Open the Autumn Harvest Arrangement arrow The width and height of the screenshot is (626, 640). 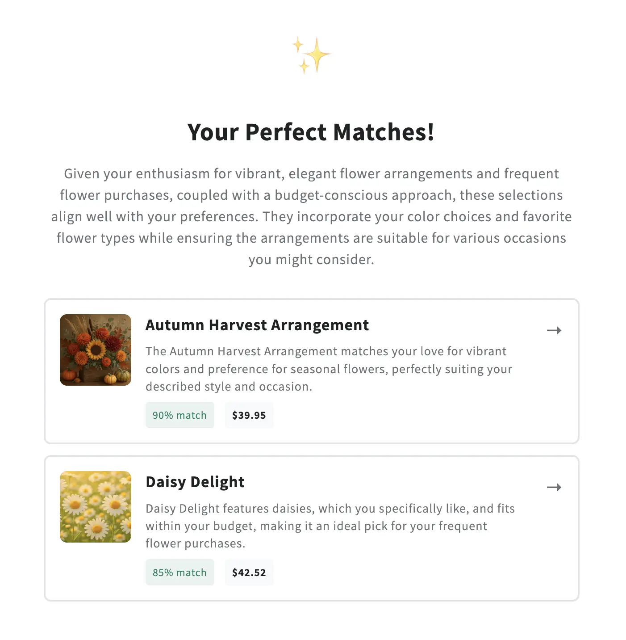(554, 330)
